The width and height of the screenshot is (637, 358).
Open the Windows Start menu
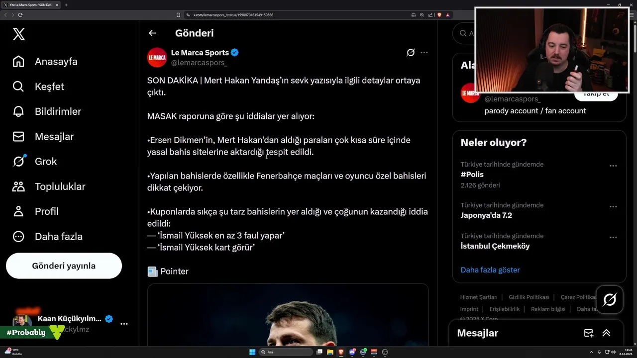click(x=252, y=352)
